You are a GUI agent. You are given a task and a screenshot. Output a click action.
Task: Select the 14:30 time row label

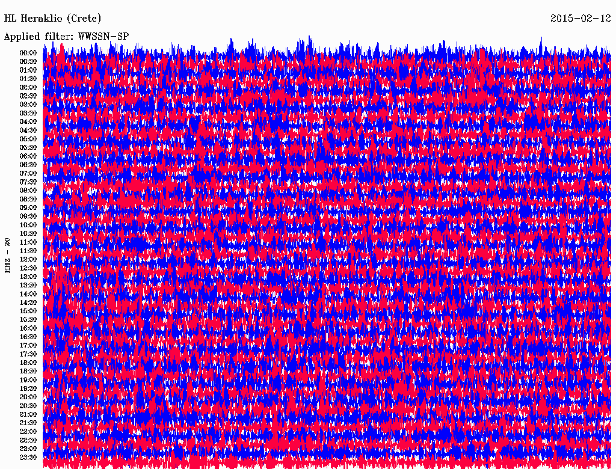[28, 302]
